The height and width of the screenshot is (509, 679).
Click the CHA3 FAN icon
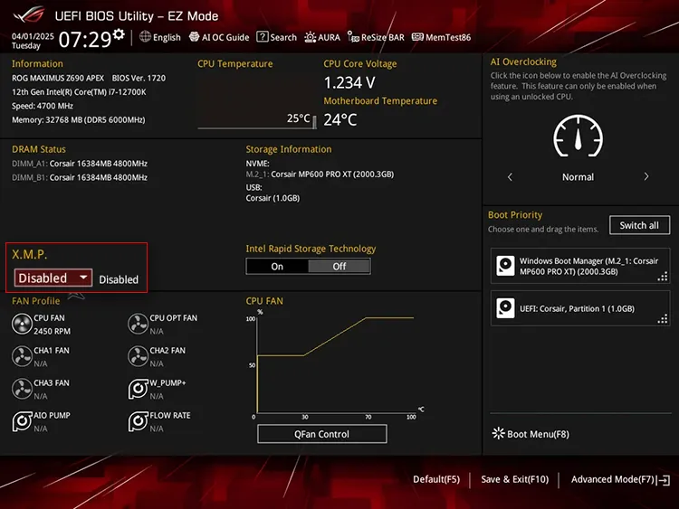coord(22,389)
